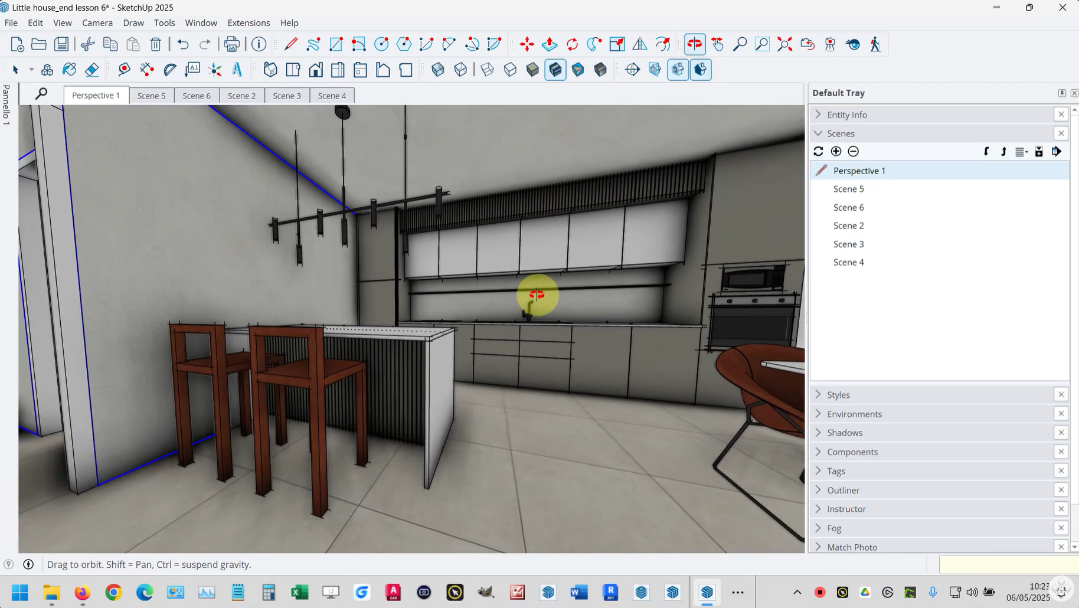The image size is (1079, 608).
Task: Click the Zoom Extents icon
Action: 784,44
